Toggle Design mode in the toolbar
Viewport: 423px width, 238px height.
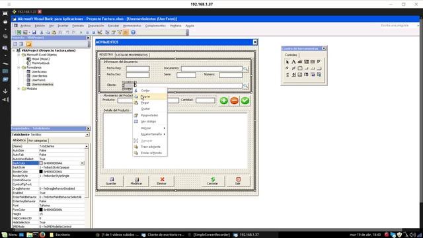[100, 32]
